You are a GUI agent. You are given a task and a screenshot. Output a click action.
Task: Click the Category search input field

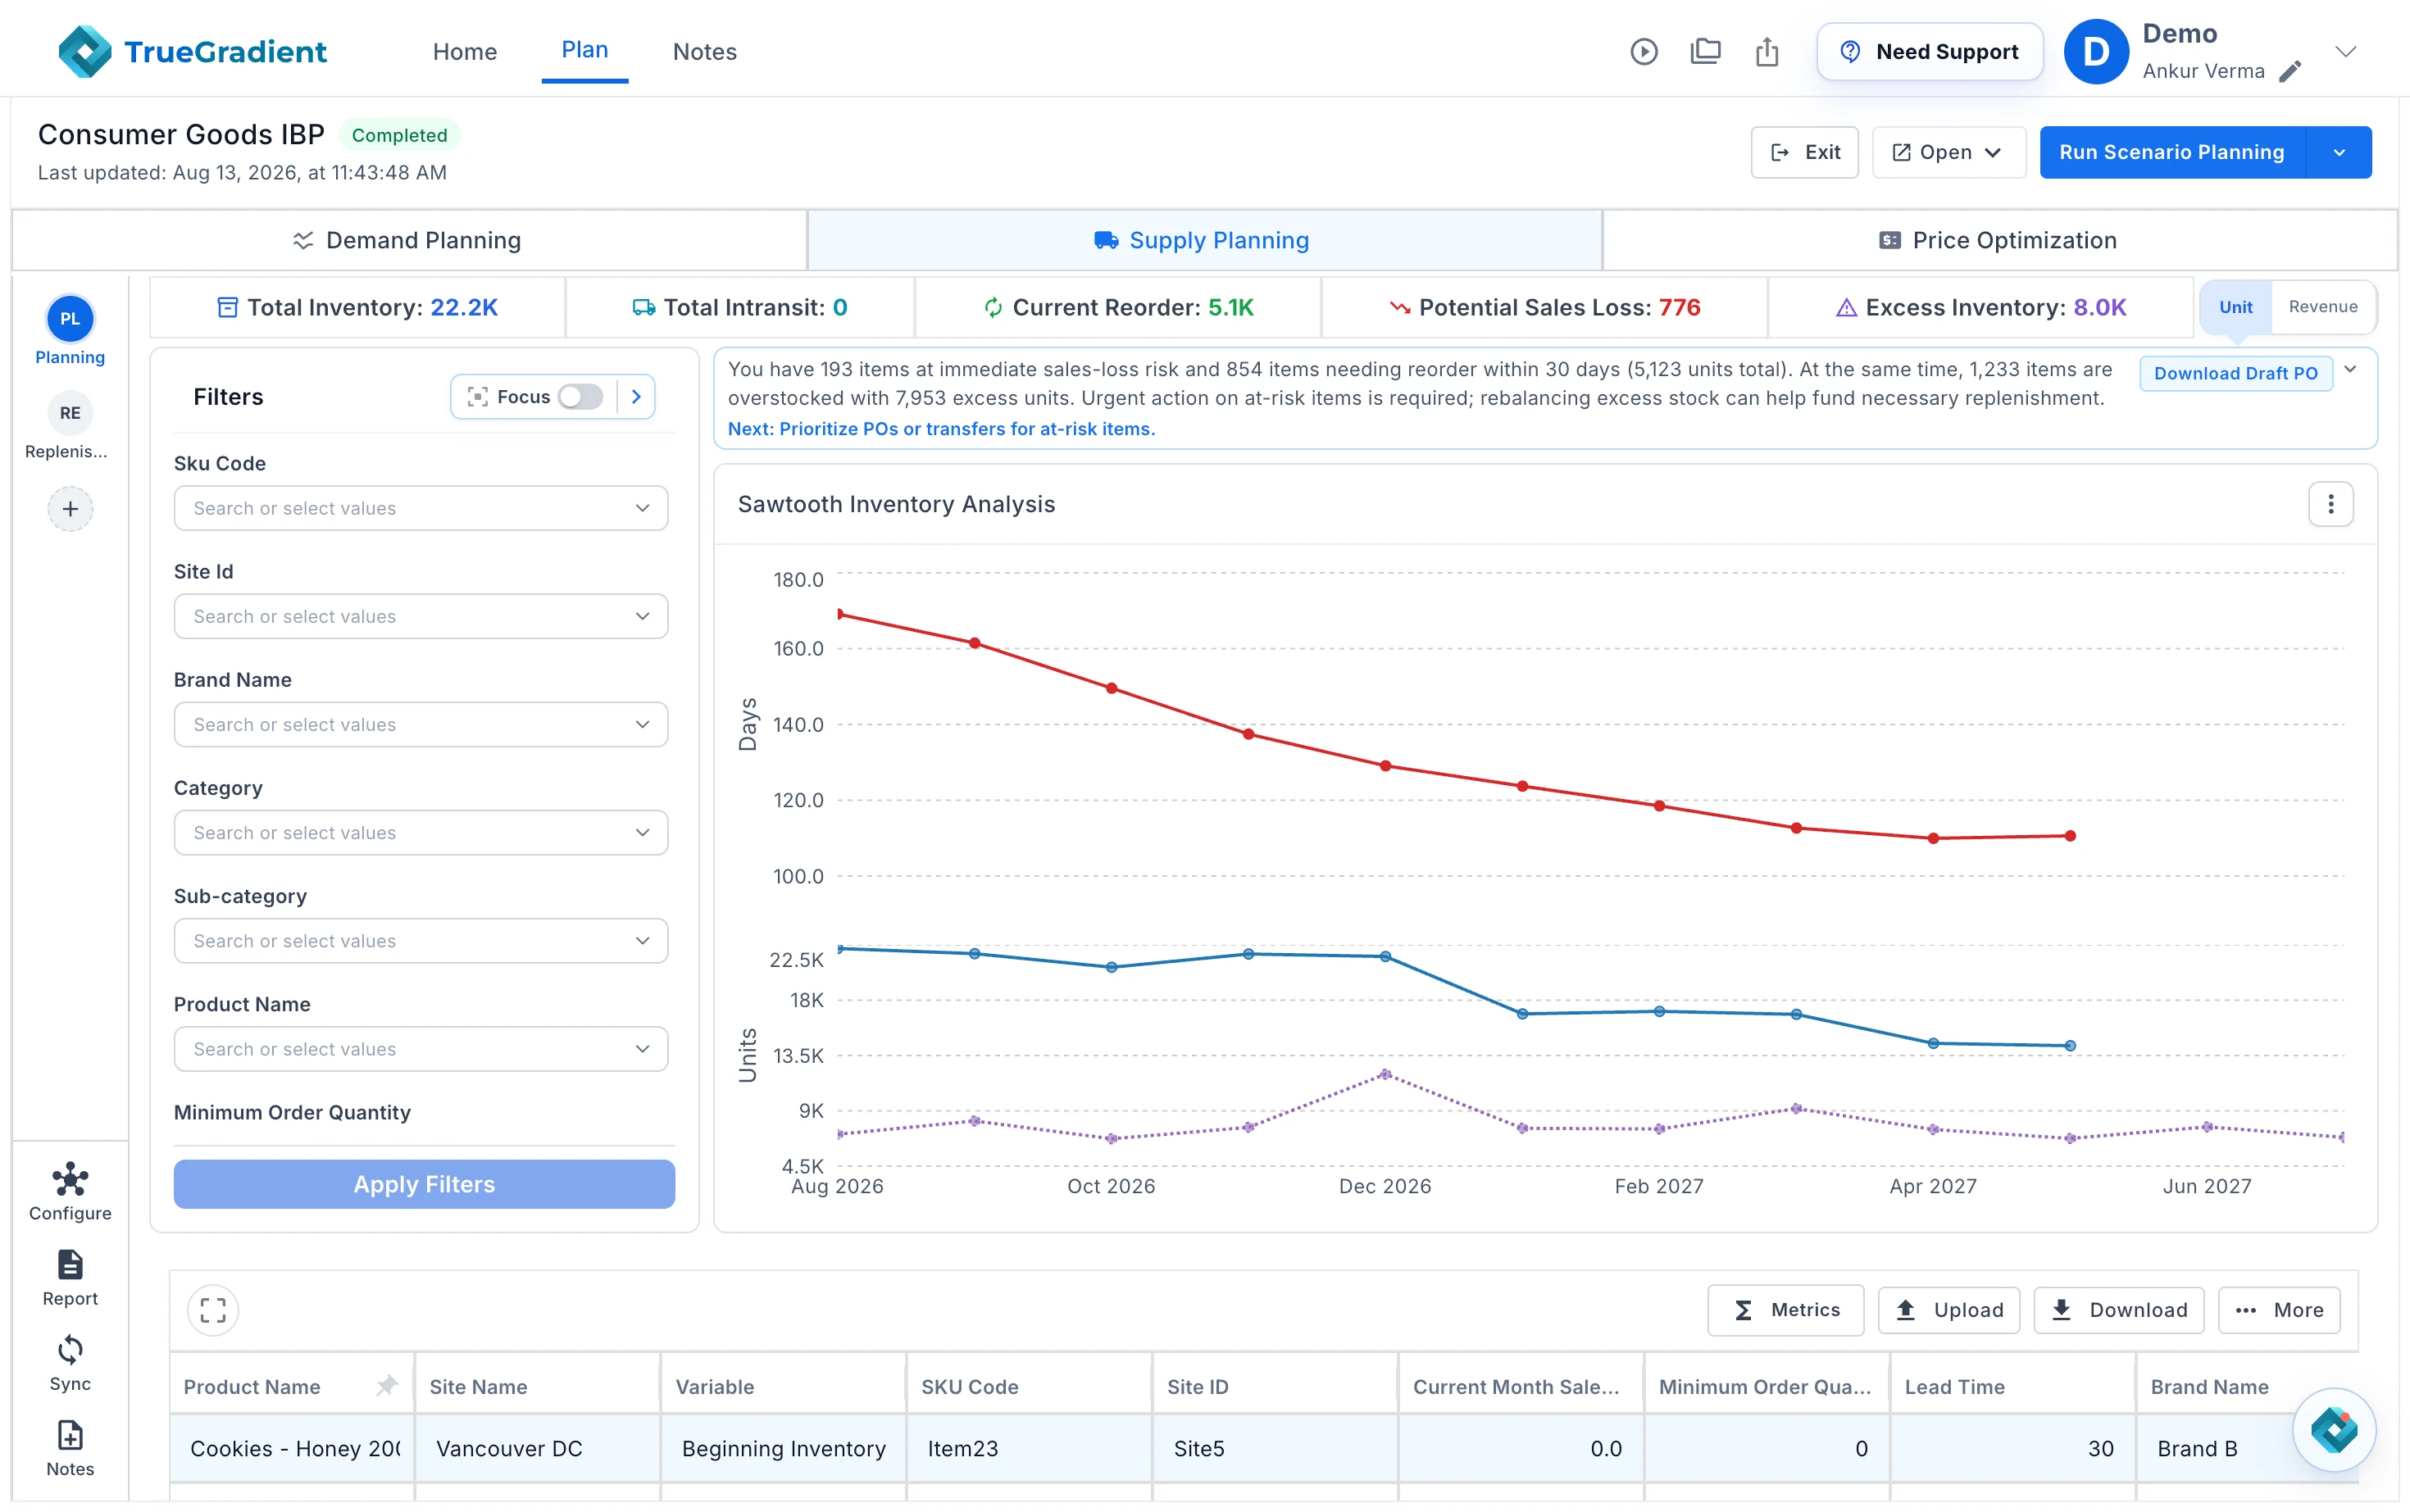click(421, 832)
